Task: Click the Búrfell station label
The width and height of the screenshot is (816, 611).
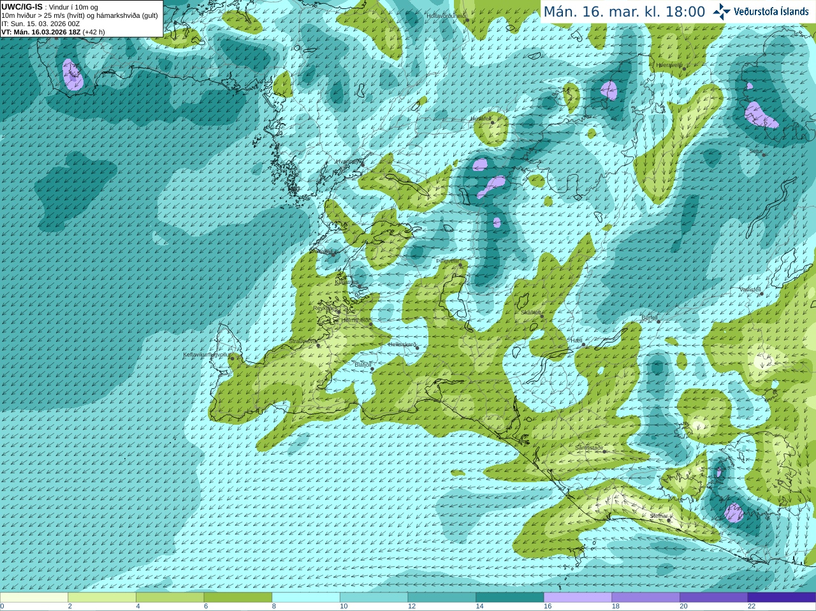Action: pos(649,317)
